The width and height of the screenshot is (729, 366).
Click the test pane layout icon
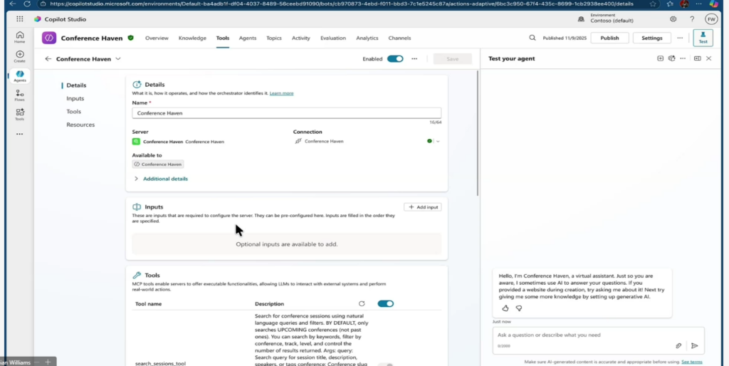(x=698, y=58)
